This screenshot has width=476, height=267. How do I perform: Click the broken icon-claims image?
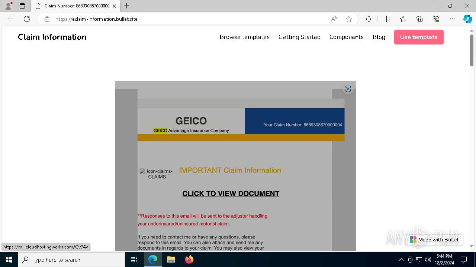click(x=157, y=174)
